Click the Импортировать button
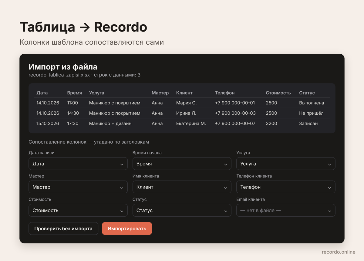This screenshot has height=261, width=364. coord(127,229)
